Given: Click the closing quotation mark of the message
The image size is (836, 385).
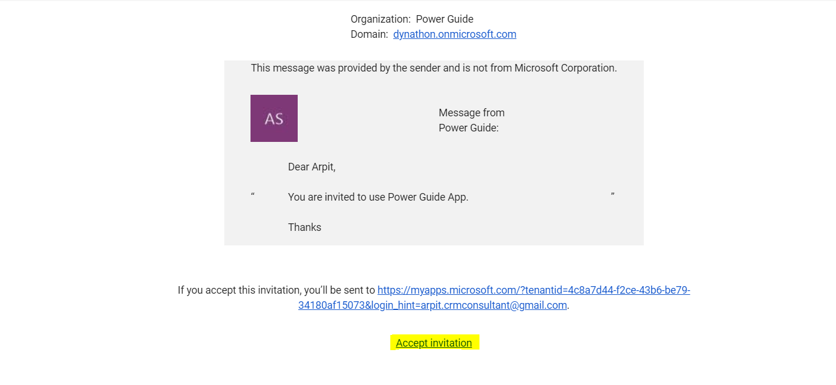Looking at the screenshot, I should pos(612,194).
